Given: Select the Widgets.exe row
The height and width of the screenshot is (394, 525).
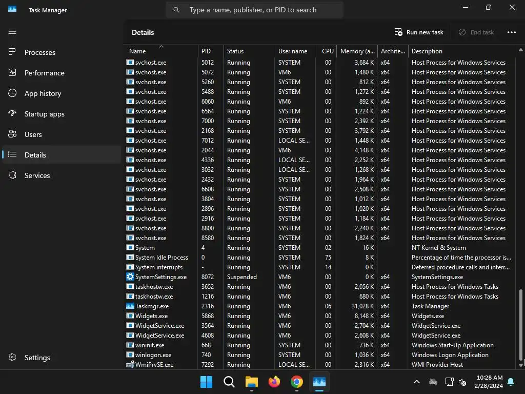Looking at the screenshot, I should pyautogui.click(x=320, y=316).
